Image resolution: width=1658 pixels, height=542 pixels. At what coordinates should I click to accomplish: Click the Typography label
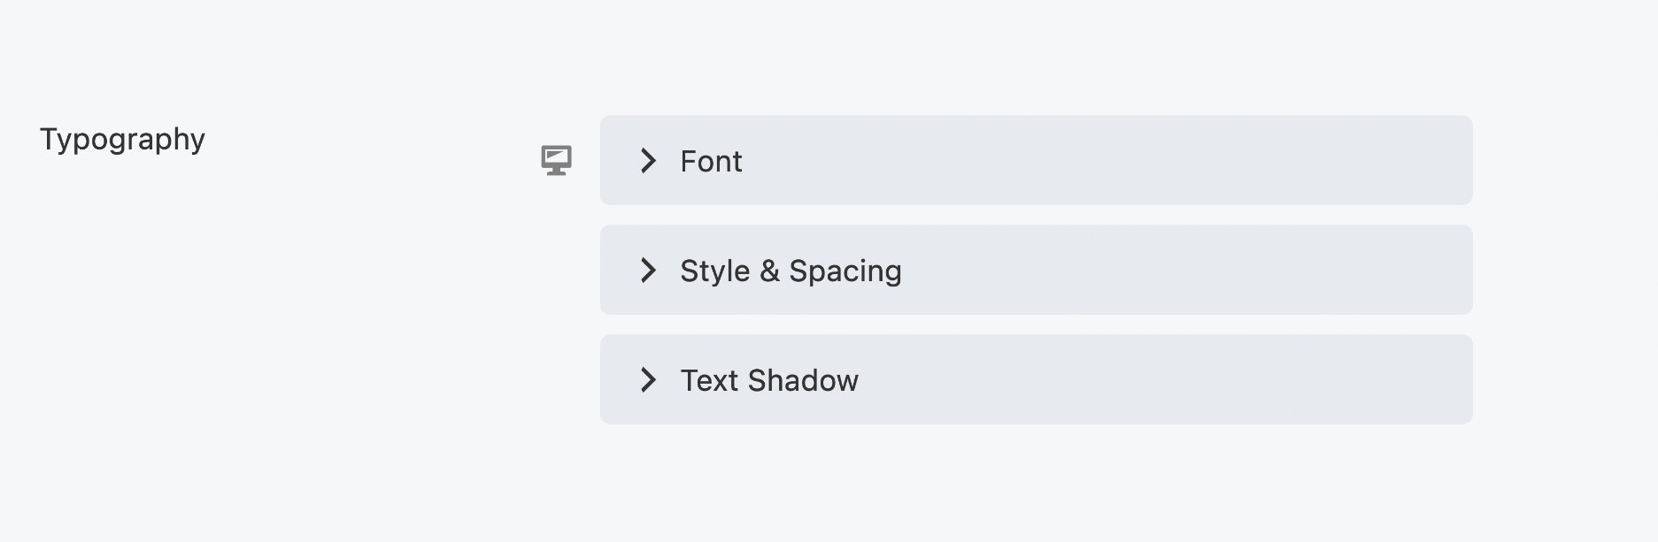tap(121, 138)
